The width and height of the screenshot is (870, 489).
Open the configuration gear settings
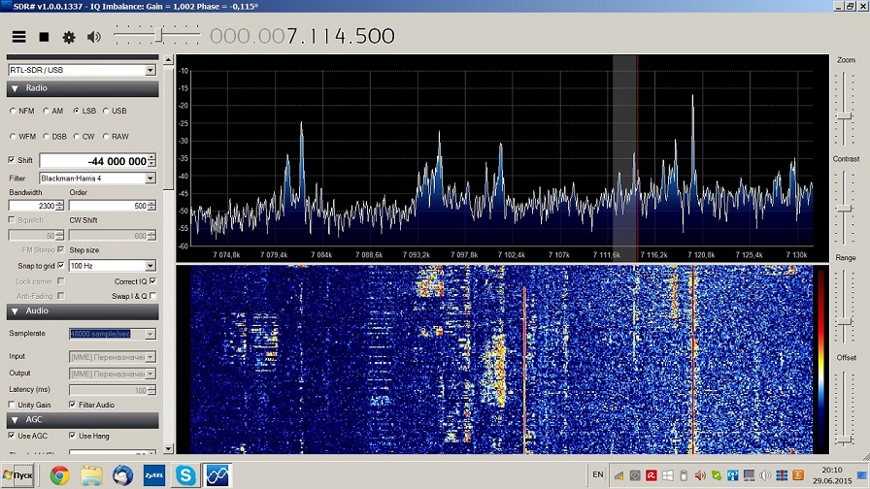pyautogui.click(x=69, y=37)
